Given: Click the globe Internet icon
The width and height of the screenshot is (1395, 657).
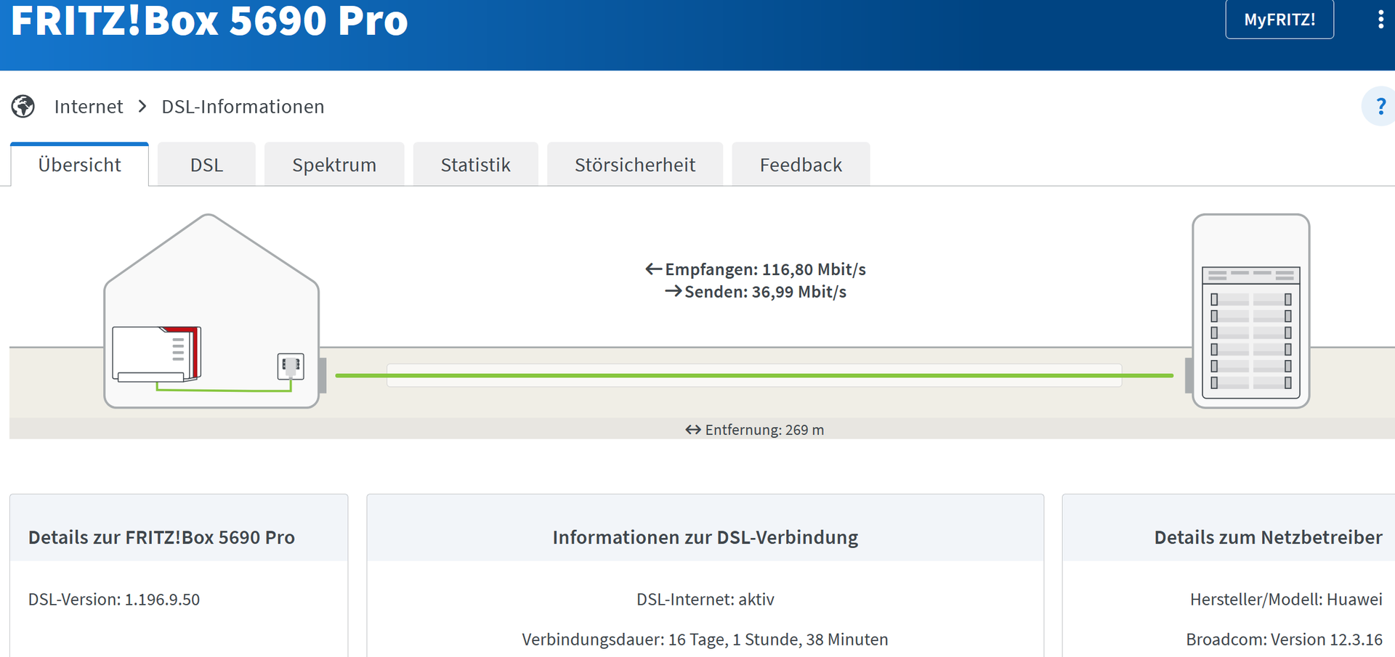Looking at the screenshot, I should [x=23, y=107].
